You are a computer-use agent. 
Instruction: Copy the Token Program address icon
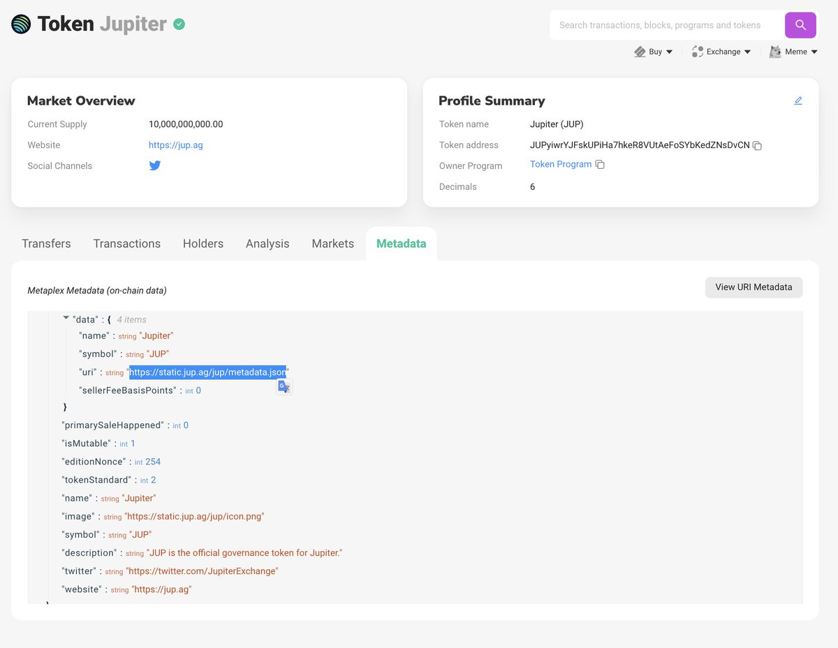pyautogui.click(x=600, y=165)
